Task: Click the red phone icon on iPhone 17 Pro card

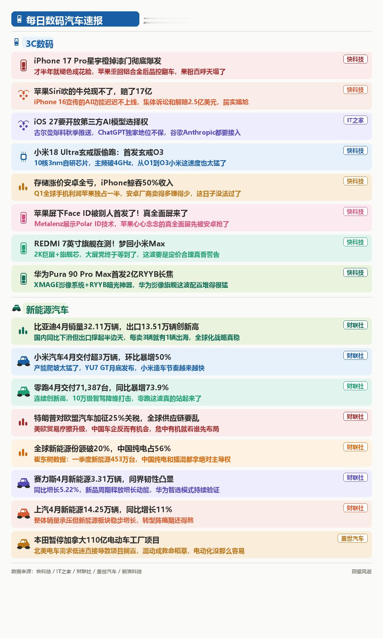Action: pyautogui.click(x=23, y=66)
